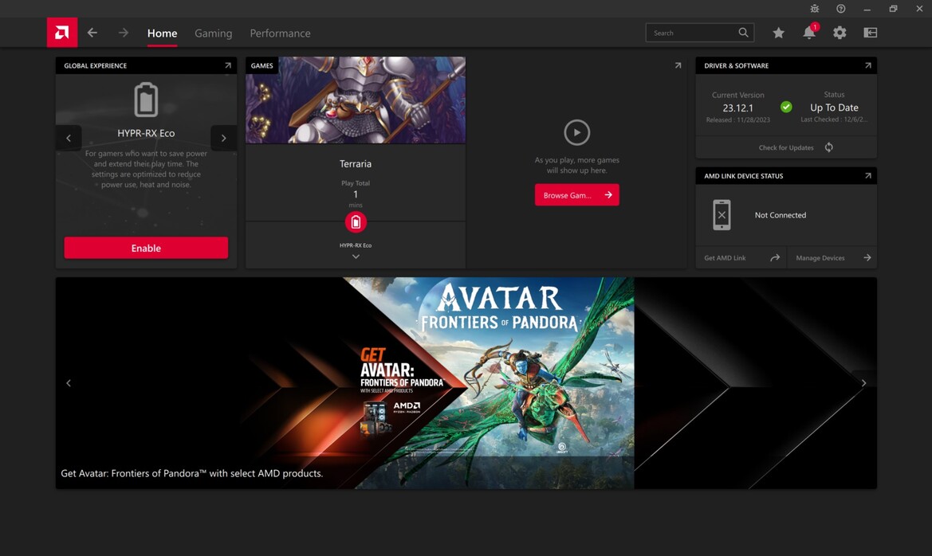Click the Up To Date status text
The width and height of the screenshot is (932, 556).
834,108
